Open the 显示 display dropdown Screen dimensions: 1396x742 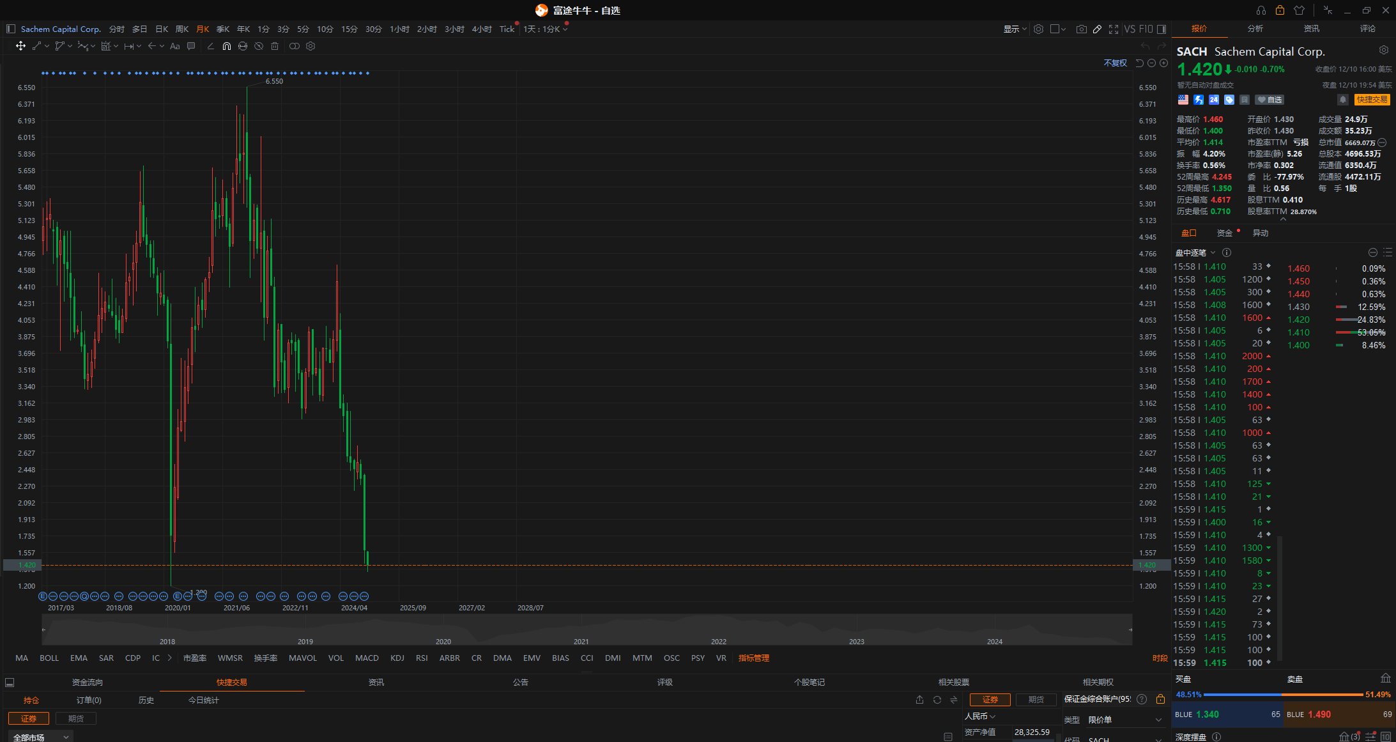[1015, 29]
